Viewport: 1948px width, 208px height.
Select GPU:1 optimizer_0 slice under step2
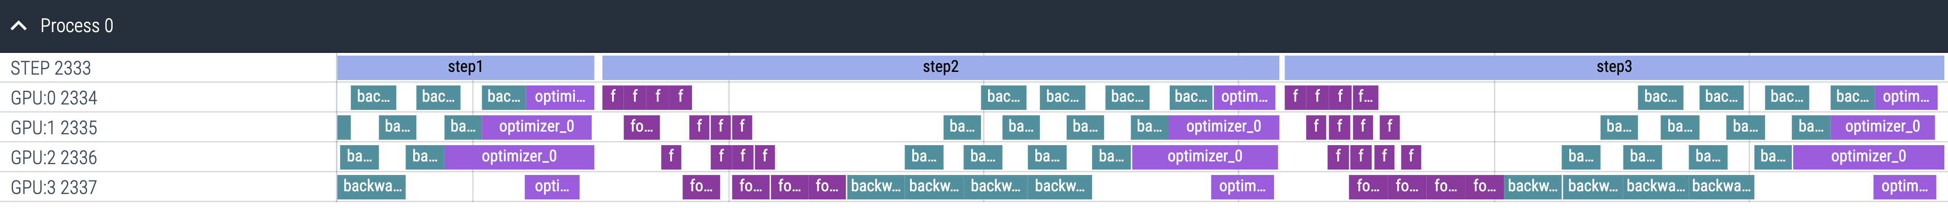[1223, 127]
